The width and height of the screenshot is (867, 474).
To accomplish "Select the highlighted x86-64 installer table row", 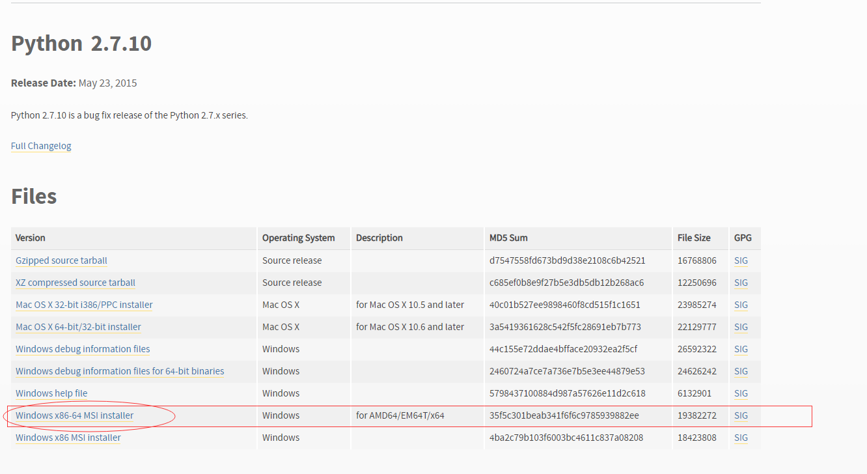I will (x=430, y=415).
